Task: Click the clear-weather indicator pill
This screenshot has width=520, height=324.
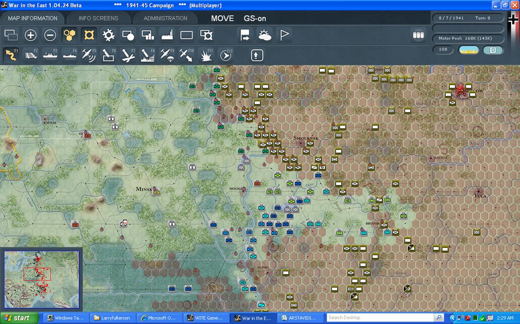Action: coord(469,50)
